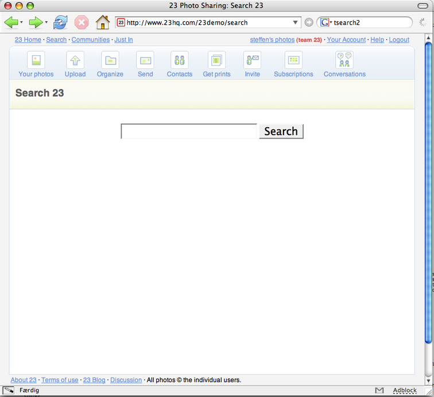Click the Search 23 page heading
Image resolution: width=434 pixels, height=397 pixels.
click(40, 93)
